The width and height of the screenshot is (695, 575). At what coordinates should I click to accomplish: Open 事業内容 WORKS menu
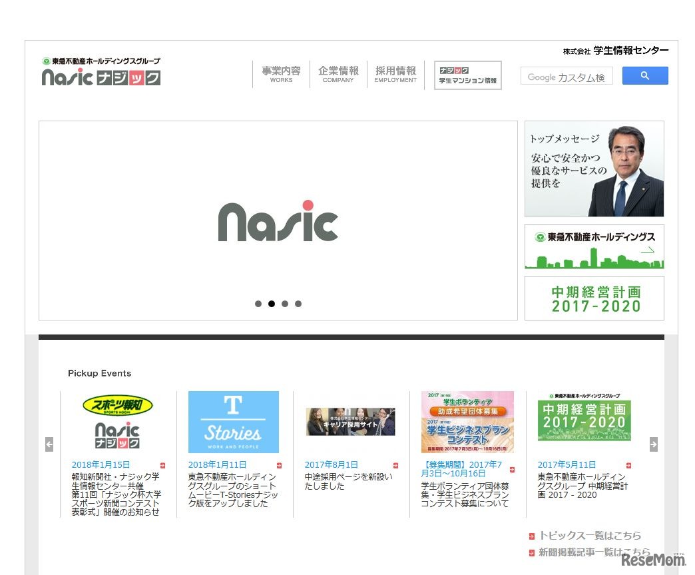pyautogui.click(x=281, y=75)
